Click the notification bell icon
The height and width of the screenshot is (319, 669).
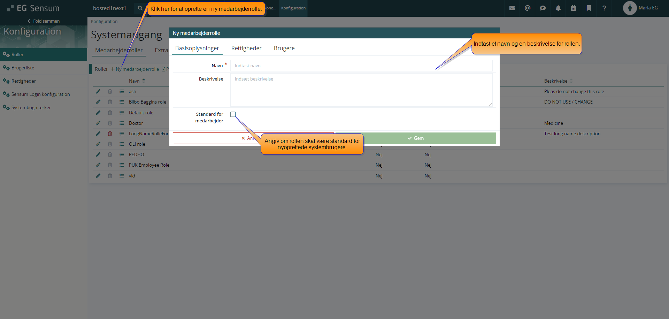[558, 8]
